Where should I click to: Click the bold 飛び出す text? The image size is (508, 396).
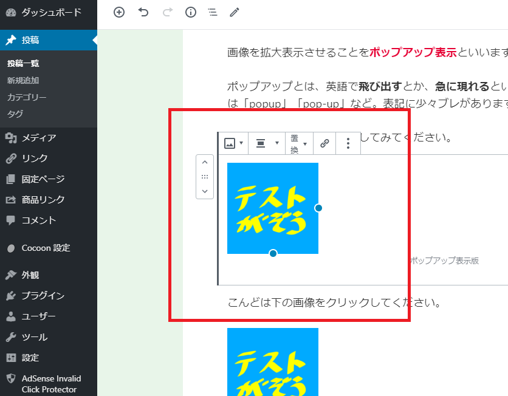tap(380, 86)
